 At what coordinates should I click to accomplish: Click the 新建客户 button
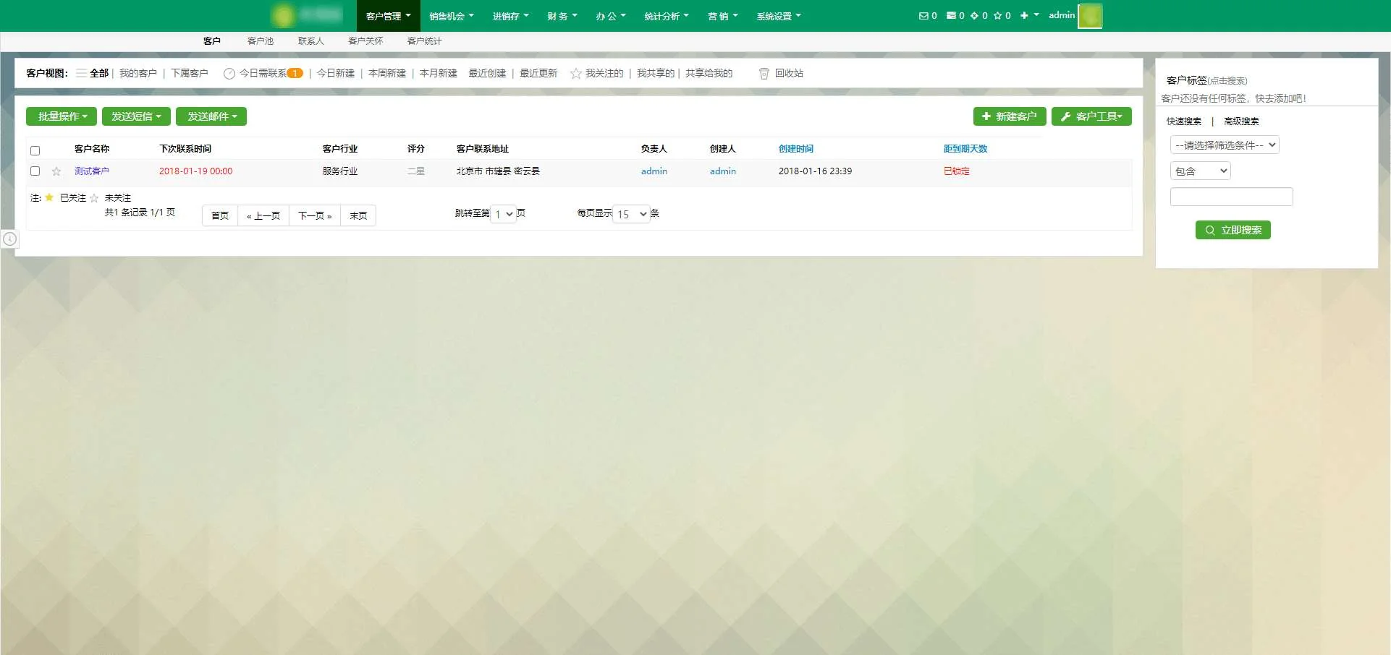[x=1009, y=116]
